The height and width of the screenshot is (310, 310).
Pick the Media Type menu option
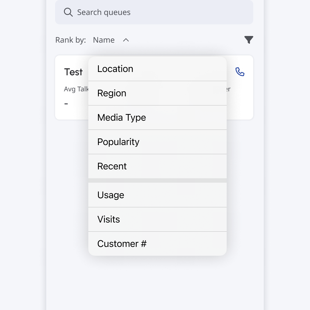point(157,118)
